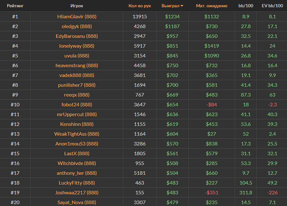Open Sayat_Nova (888) player link

tap(77, 202)
